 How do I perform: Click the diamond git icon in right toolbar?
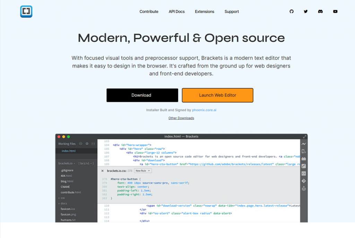click(x=304, y=181)
